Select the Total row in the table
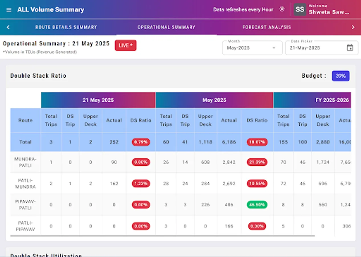Image resolution: width=361 pixels, height=257 pixels. [25, 142]
